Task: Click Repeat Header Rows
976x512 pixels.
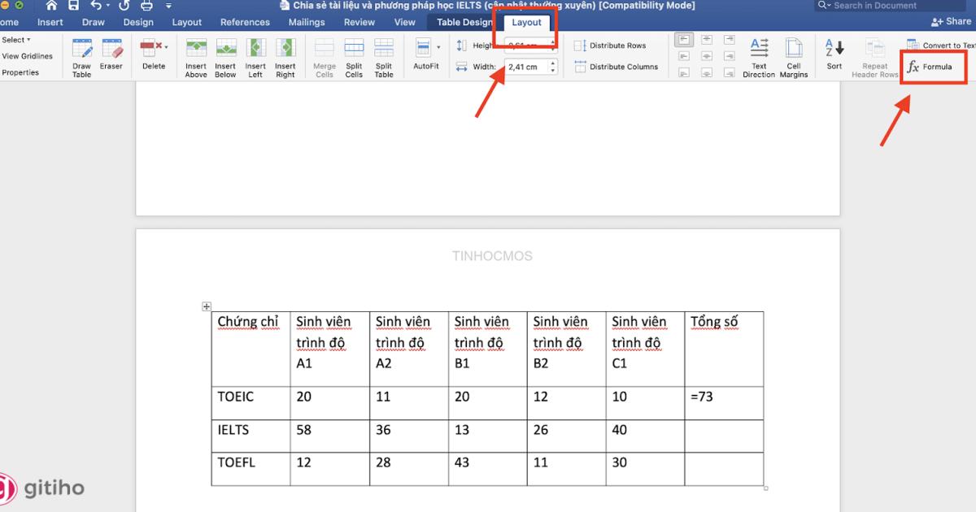Action: [x=875, y=57]
